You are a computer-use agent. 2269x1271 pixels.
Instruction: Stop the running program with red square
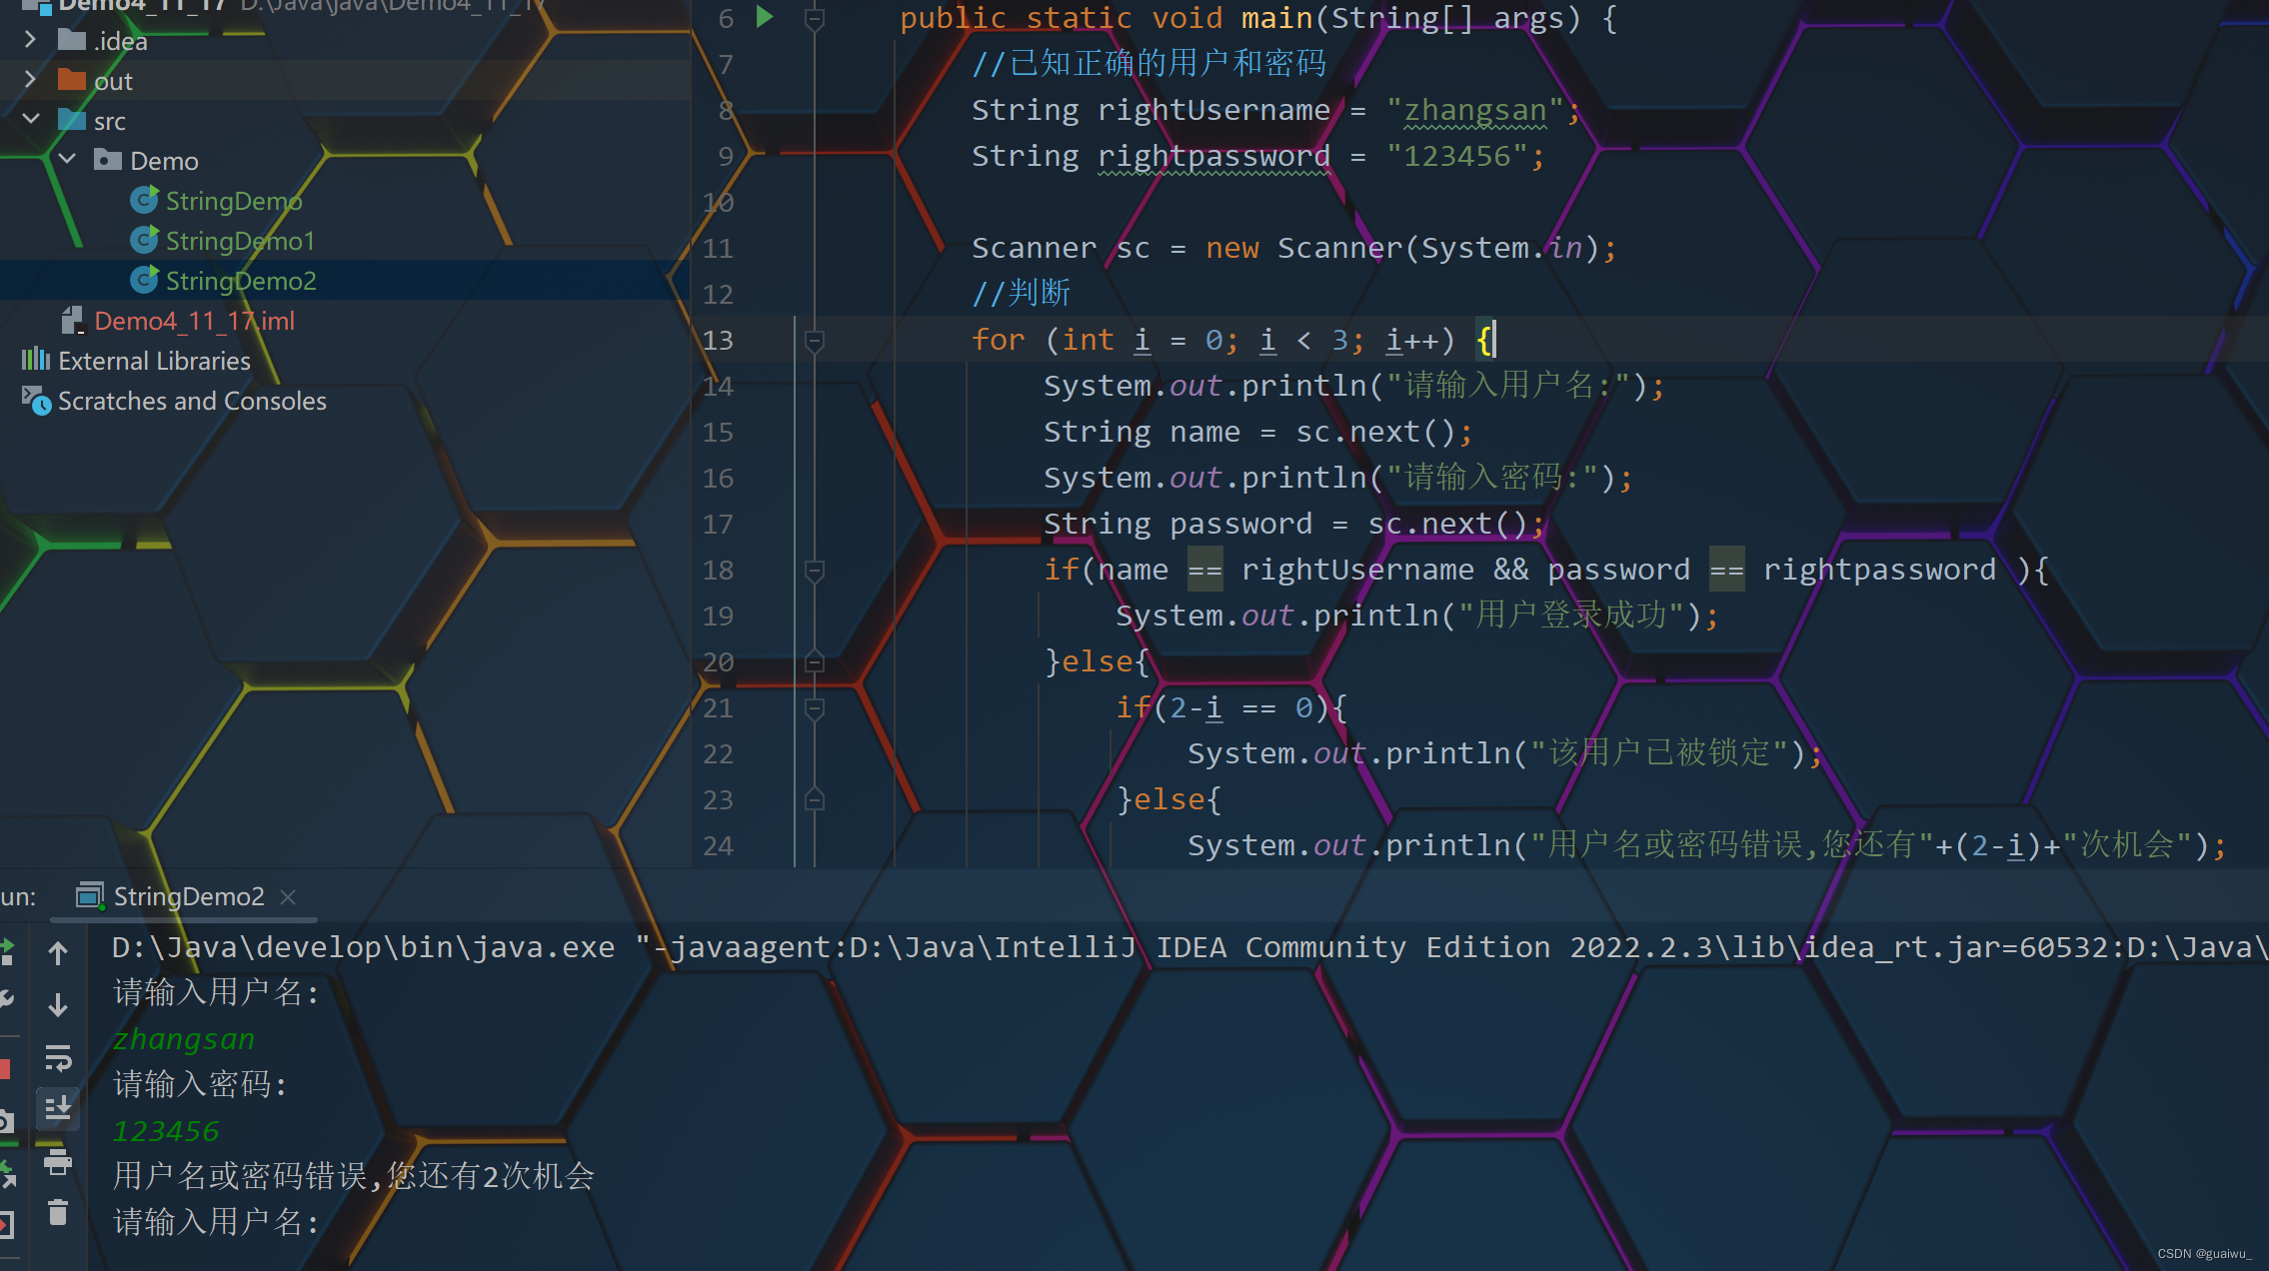pyautogui.click(x=5, y=1069)
